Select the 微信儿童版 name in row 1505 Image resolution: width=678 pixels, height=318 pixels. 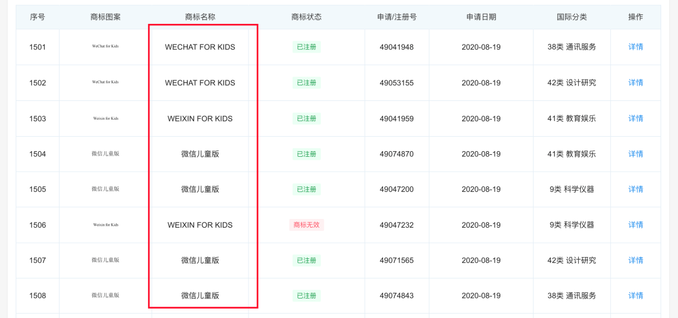[200, 189]
